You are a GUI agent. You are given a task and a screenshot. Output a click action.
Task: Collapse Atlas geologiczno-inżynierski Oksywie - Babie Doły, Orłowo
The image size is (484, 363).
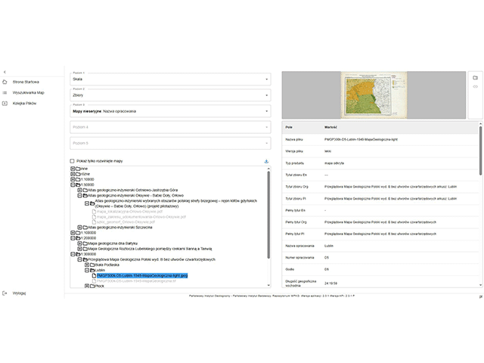[79, 195]
